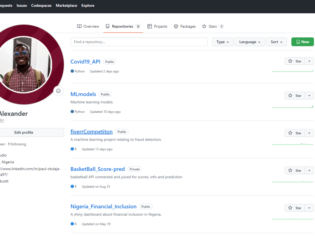Select the Repositories tab

[123, 26]
